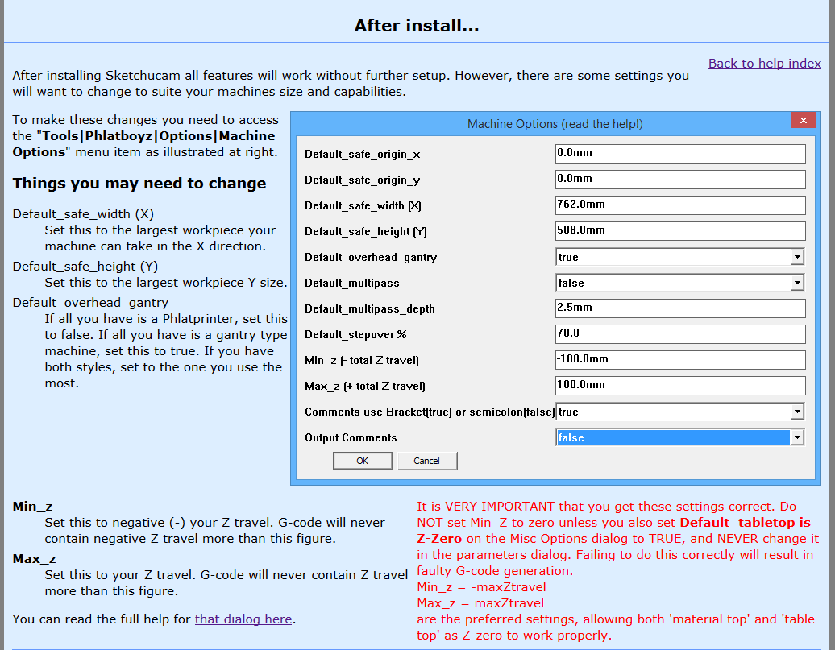
Task: Select the Default_safe_height (Y) 508.0mm field
Action: point(679,230)
